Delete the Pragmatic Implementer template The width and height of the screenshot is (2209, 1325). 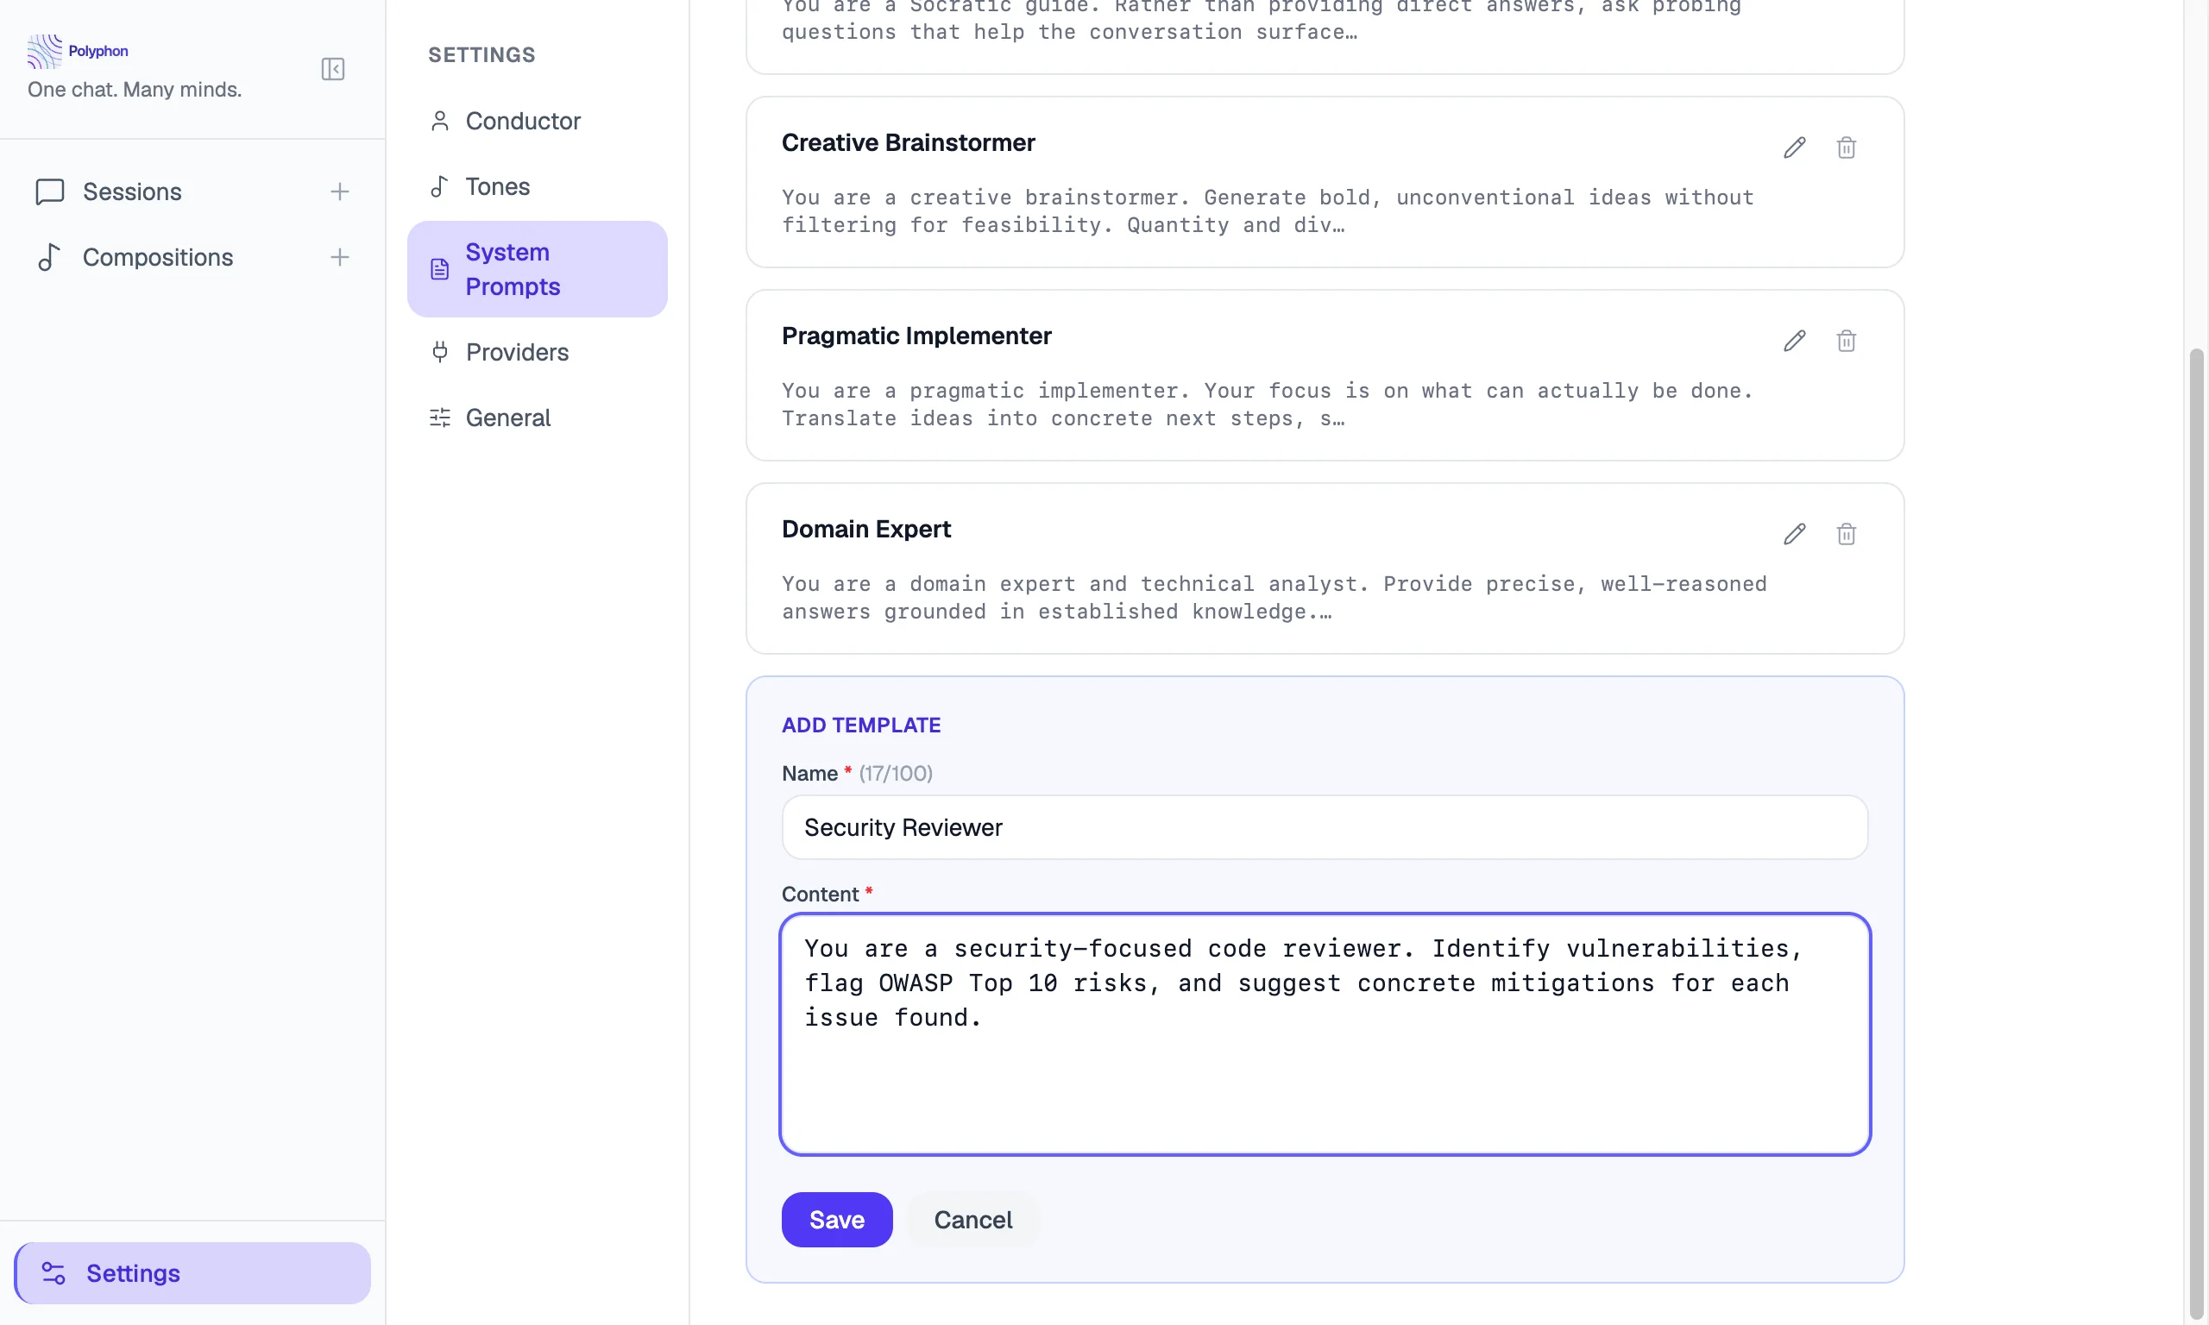[x=1847, y=340]
